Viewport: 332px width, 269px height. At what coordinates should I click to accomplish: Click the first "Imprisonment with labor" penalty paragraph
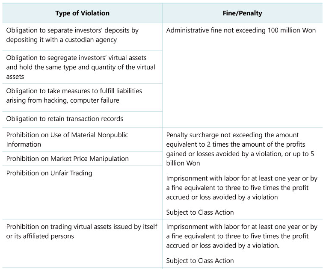click(242, 188)
